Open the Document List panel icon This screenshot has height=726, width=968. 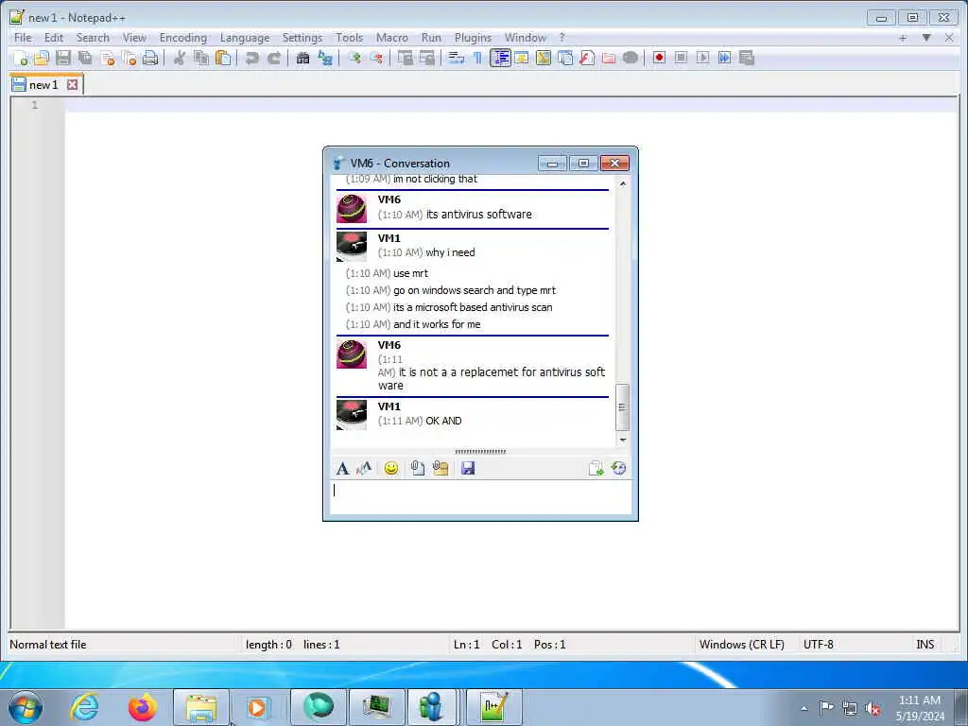pos(565,58)
